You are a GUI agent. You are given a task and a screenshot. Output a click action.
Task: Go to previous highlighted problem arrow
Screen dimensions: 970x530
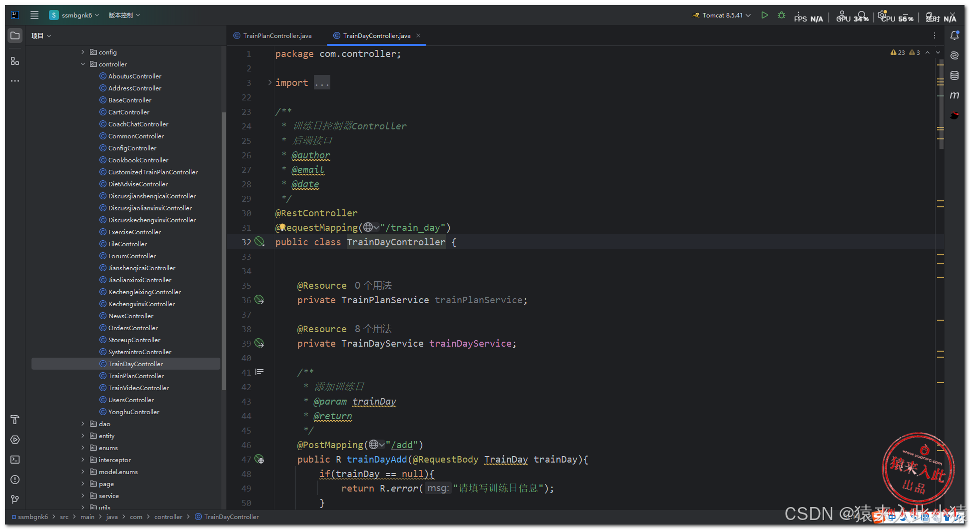(x=928, y=52)
